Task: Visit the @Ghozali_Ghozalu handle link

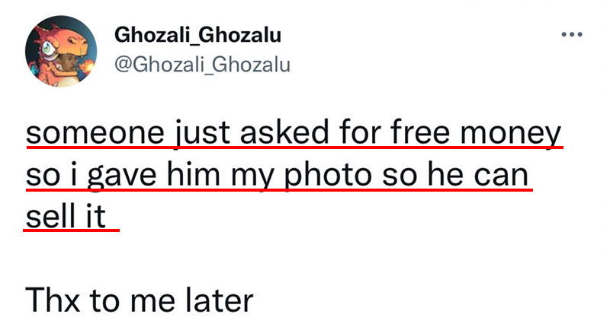Action: click(x=202, y=65)
